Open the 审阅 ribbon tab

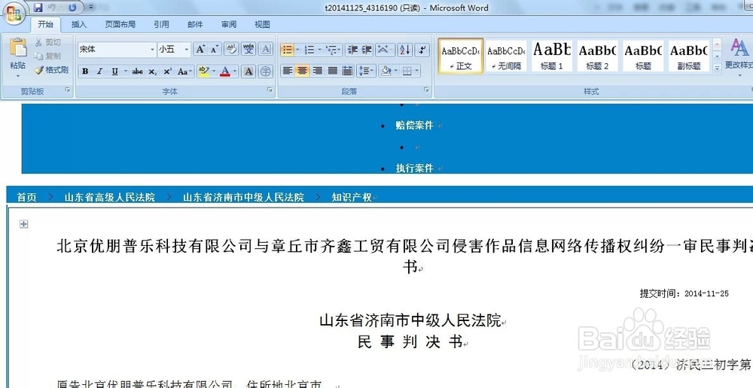pos(229,25)
